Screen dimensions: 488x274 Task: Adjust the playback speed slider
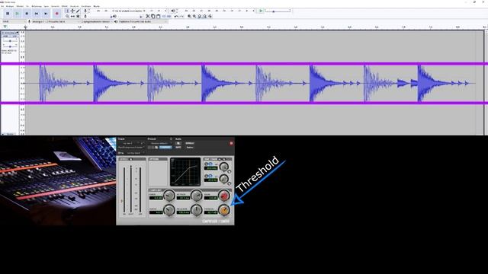[x=278, y=11]
